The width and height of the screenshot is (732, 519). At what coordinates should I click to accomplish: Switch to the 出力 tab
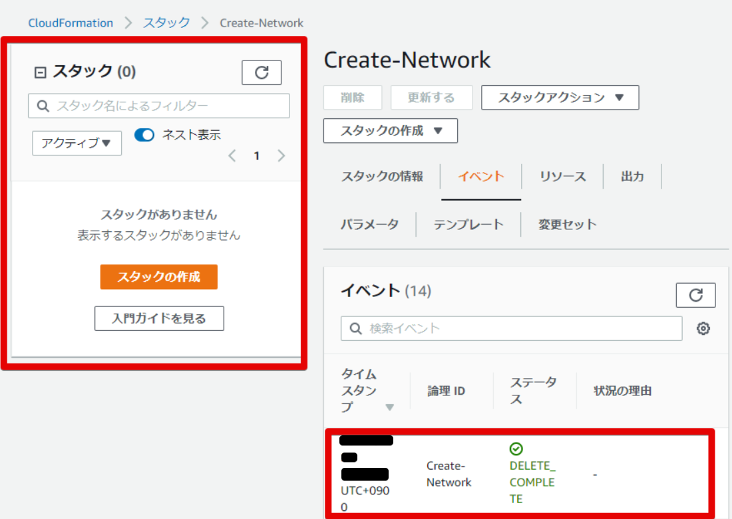(632, 176)
